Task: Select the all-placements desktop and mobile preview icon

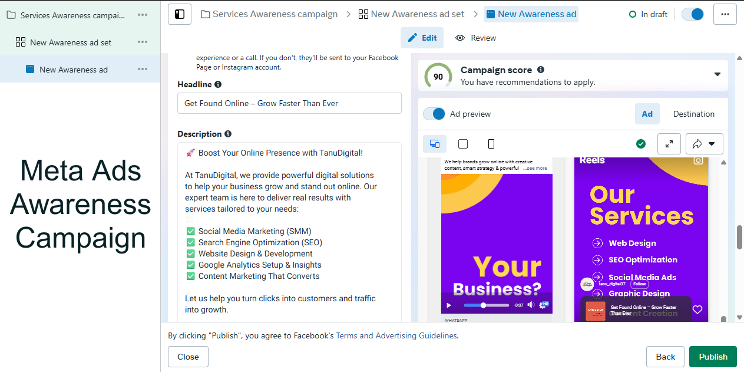Action: pyautogui.click(x=435, y=144)
